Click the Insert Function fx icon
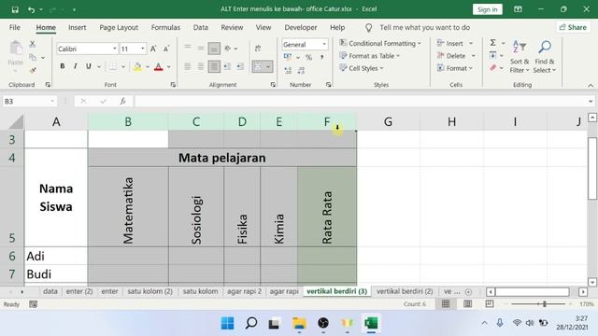This screenshot has height=336, width=598. coord(122,101)
